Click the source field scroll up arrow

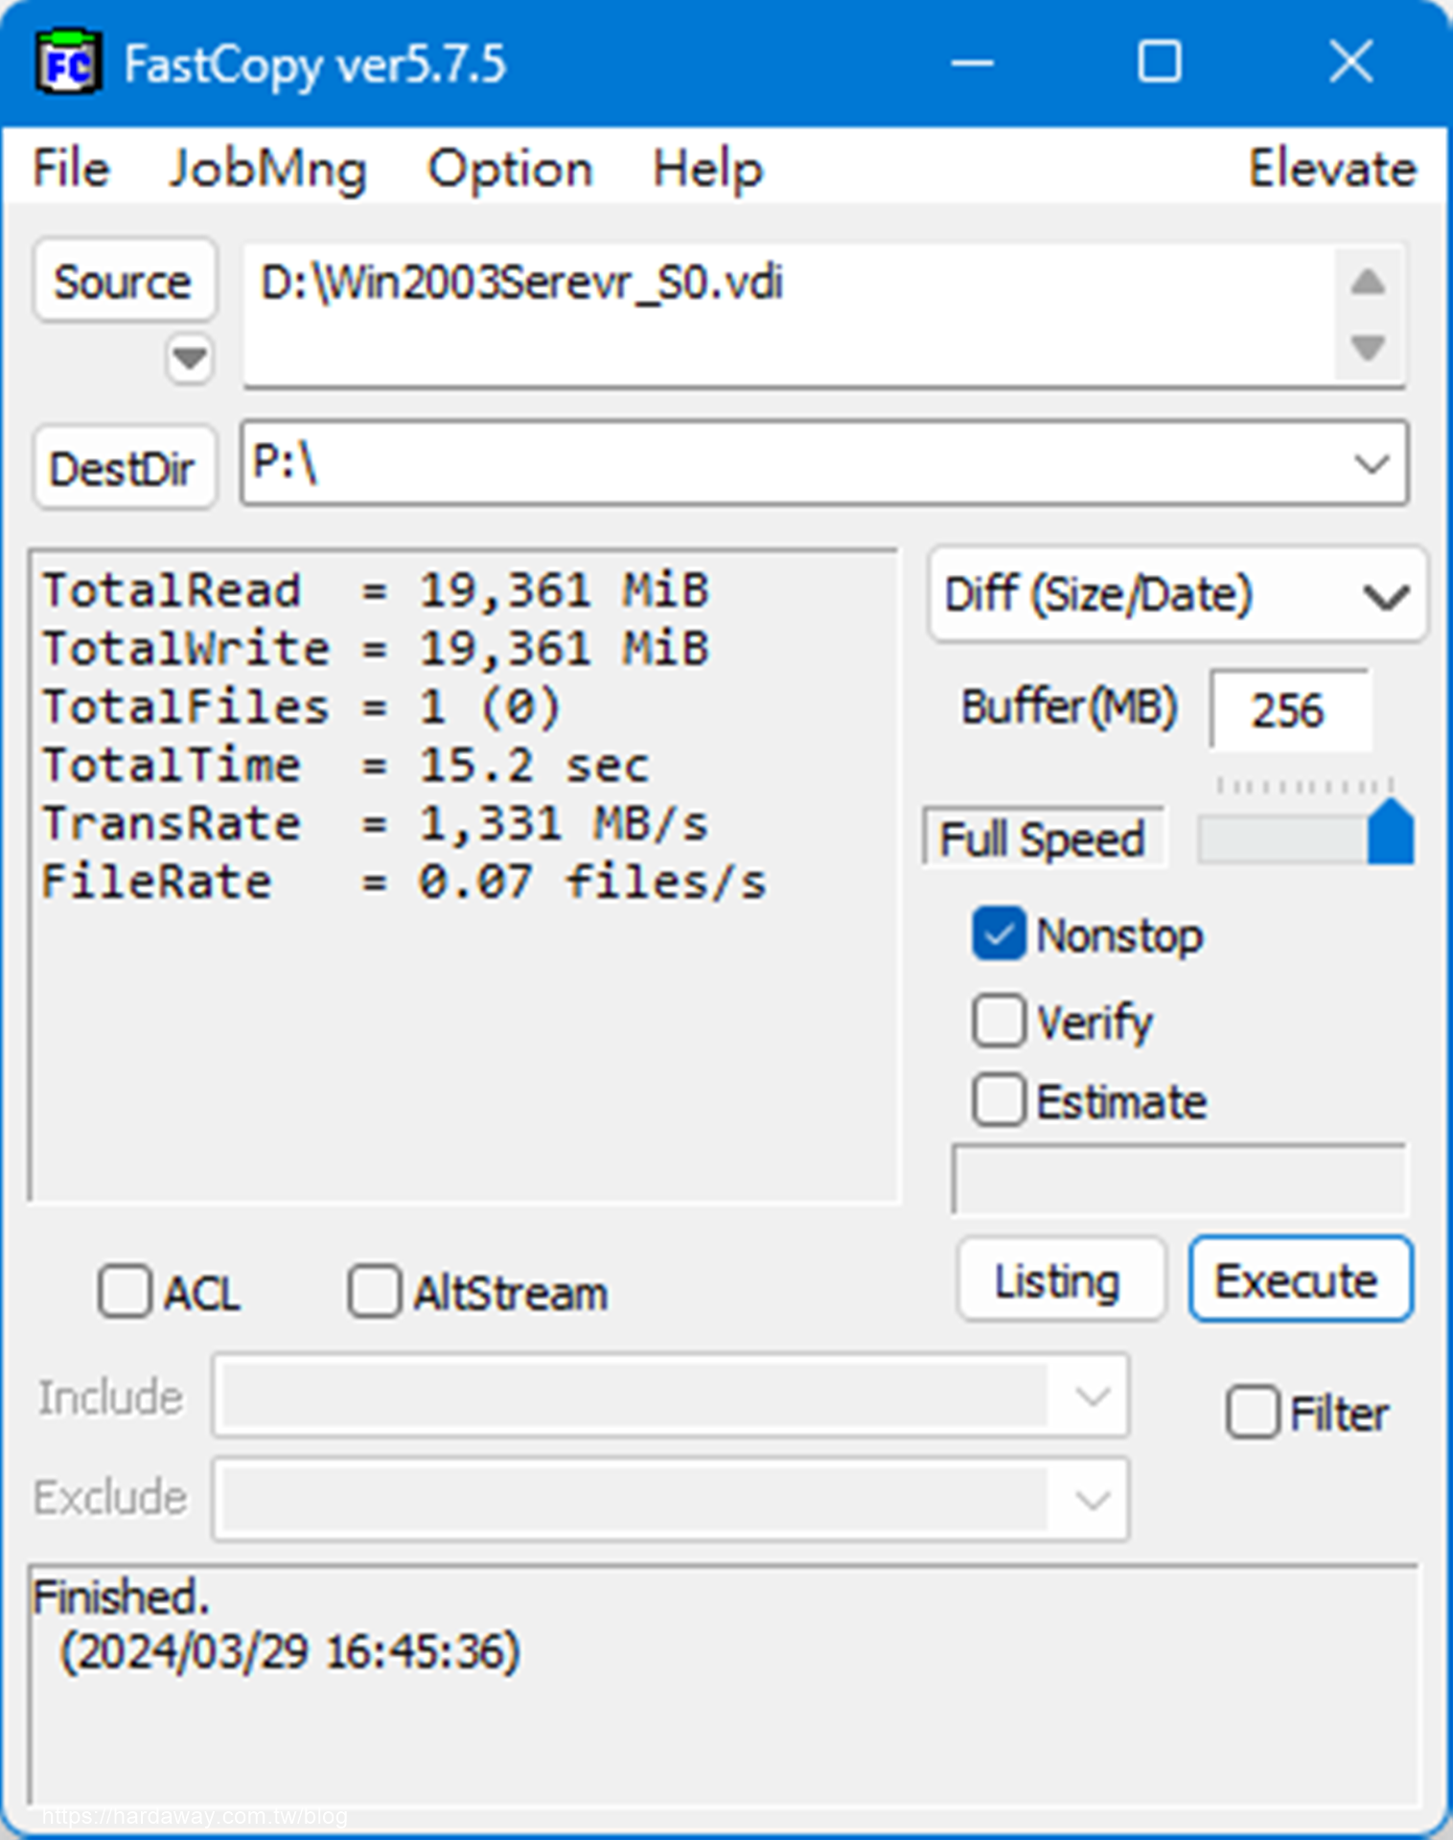point(1368,282)
